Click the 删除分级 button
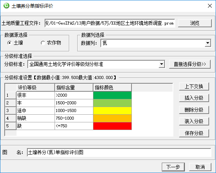 tap(194, 110)
